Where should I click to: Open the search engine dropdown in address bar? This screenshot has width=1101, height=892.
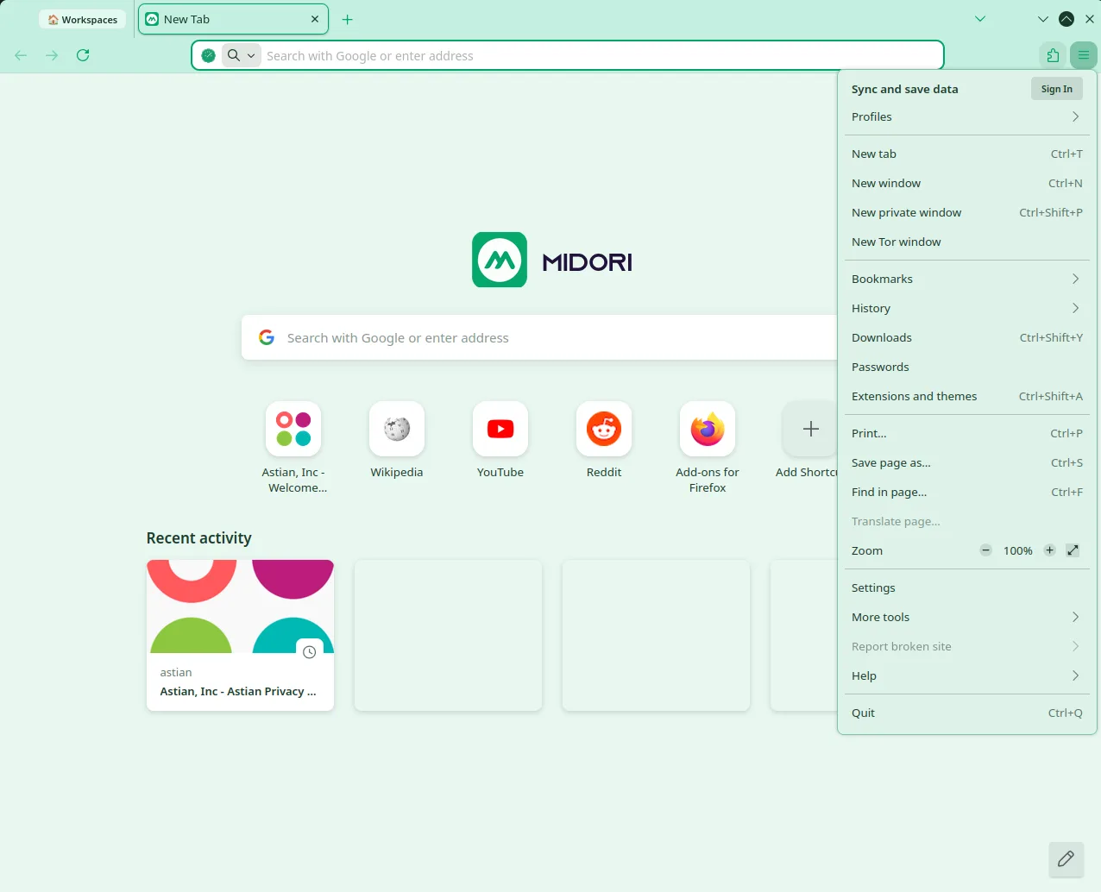(242, 55)
